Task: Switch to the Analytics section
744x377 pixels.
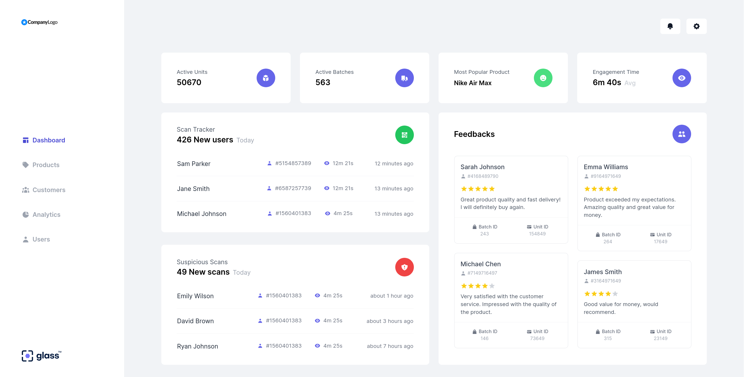Action: tap(46, 215)
